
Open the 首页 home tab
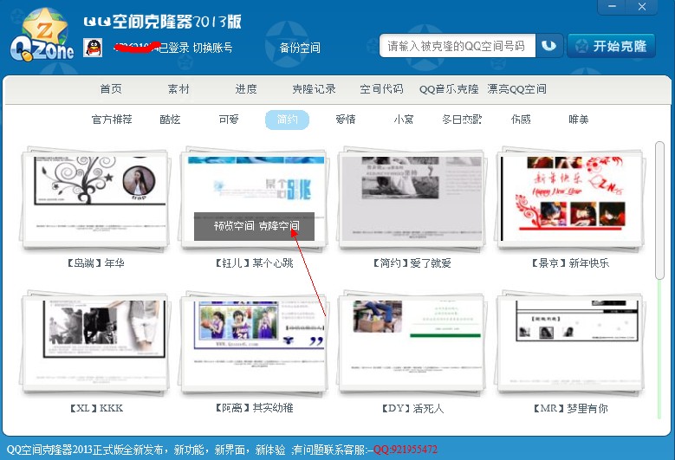111,89
